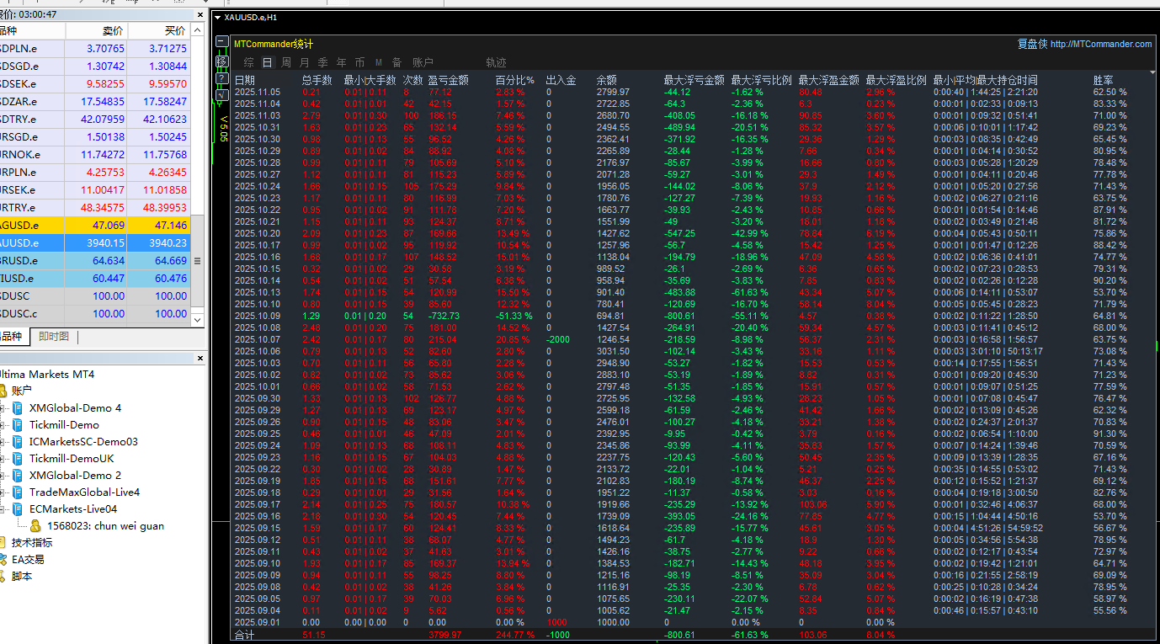Image resolution: width=1160 pixels, height=644 pixels.
Task: Click the √ checkmark icon on the panel
Action: click(x=222, y=96)
